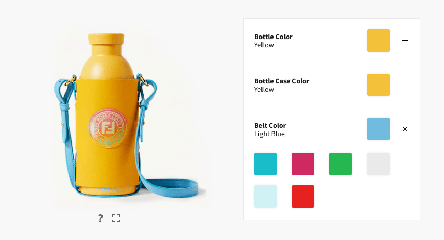Expand the Bottle Color options

405,40
